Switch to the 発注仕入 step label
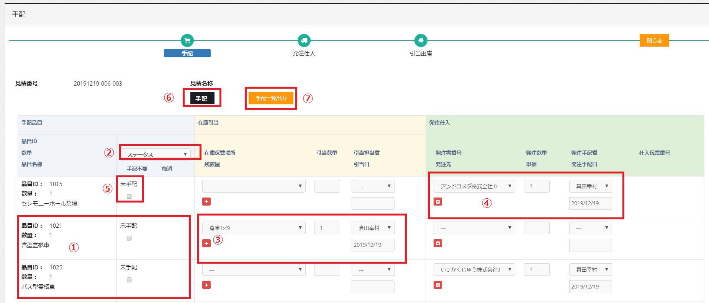709x303 pixels. pyautogui.click(x=304, y=53)
